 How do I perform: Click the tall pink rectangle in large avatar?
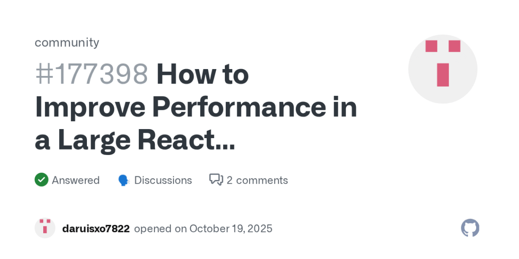click(443, 75)
